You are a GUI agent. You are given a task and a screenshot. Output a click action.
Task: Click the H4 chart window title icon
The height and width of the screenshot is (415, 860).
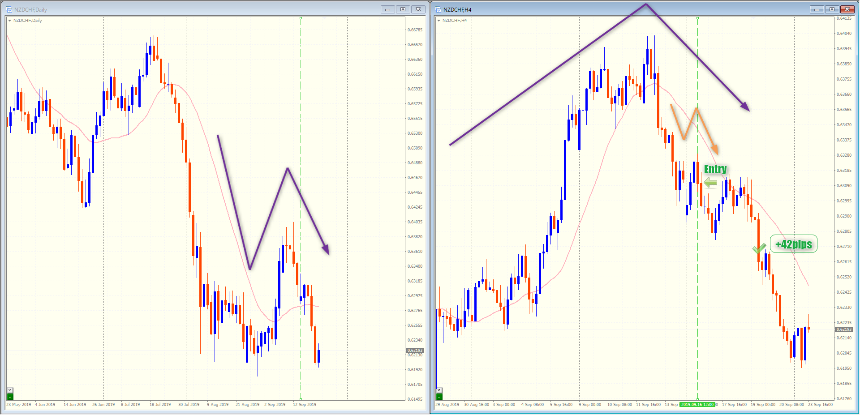(438, 9)
